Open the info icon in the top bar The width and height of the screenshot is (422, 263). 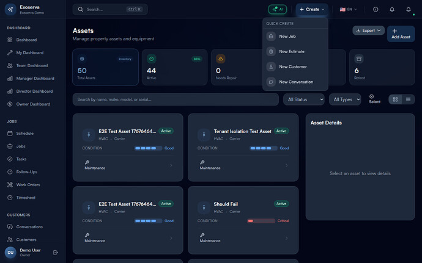point(376,9)
